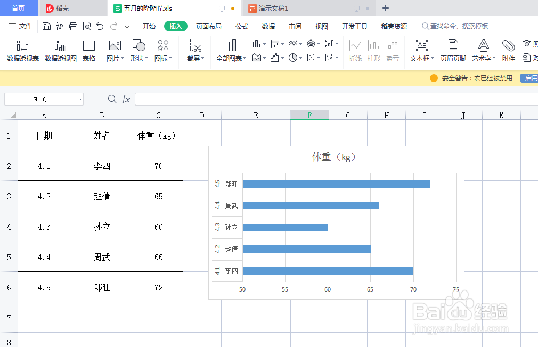Start a Screenshot (截屏)
This screenshot has height=347, width=538.
[x=195, y=51]
